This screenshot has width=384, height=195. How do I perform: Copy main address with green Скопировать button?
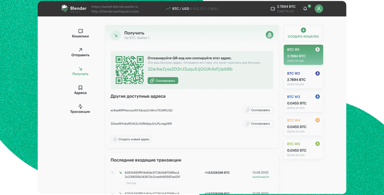(x=163, y=81)
